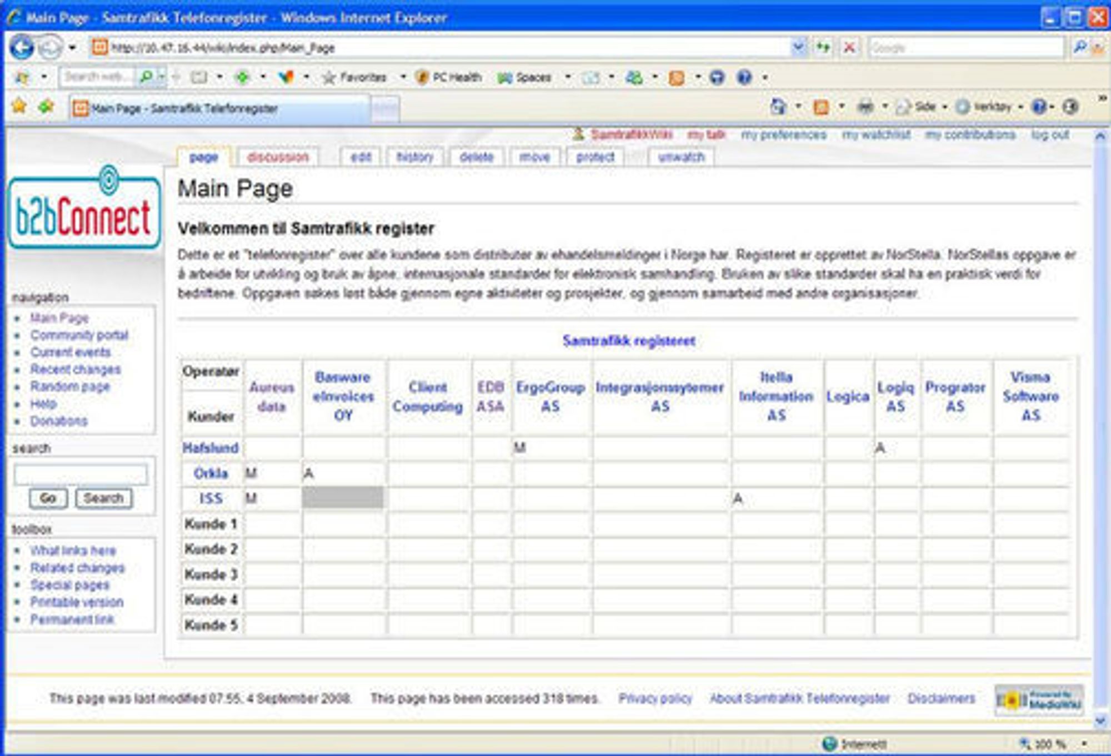This screenshot has width=1111, height=756.
Task: Click the wiki sidebar search input field
Action: tap(81, 475)
